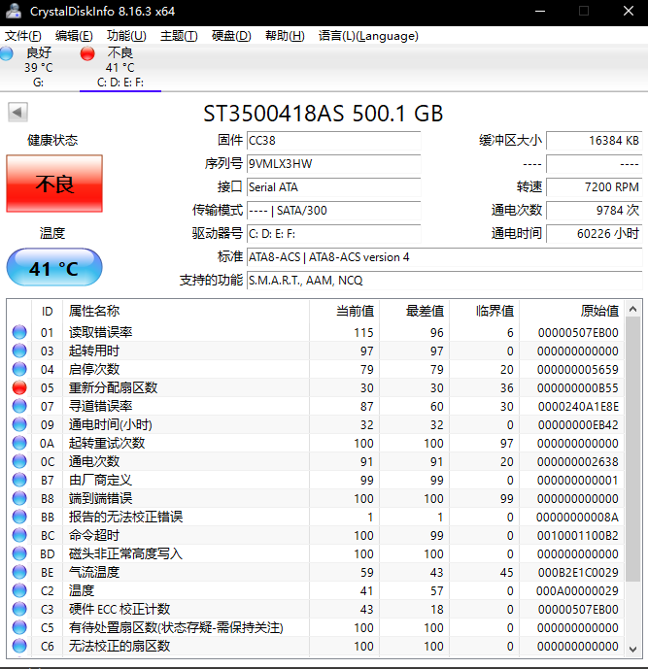Click the status icon for row 0A 起转重试次数
Viewport: 648px width, 669px height.
tap(19, 443)
